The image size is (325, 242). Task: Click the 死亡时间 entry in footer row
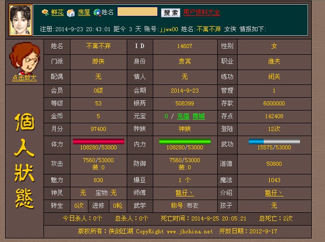point(203,218)
